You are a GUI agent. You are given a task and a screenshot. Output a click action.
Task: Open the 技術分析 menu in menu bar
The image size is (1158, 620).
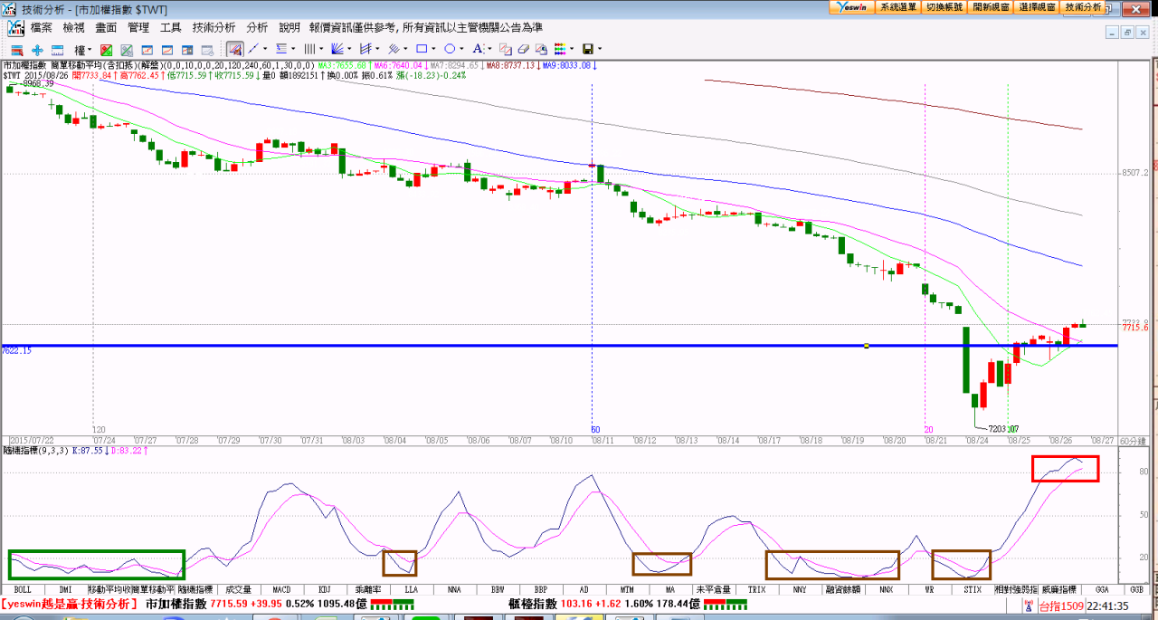click(x=214, y=28)
